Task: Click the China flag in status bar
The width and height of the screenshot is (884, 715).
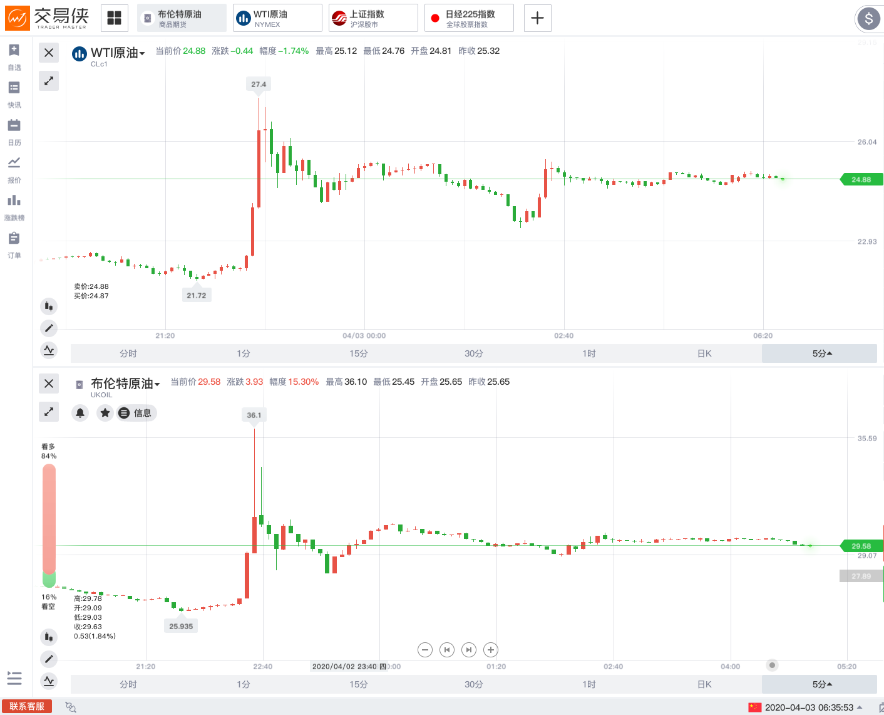Action: [x=754, y=707]
